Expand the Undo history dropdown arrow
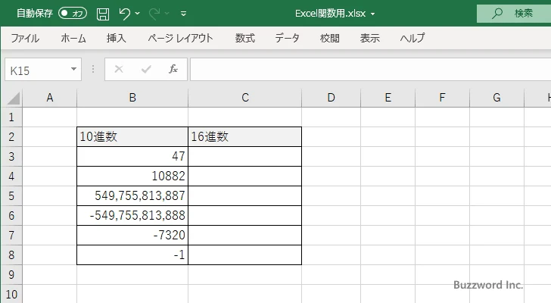551x303 pixels. [x=138, y=14]
